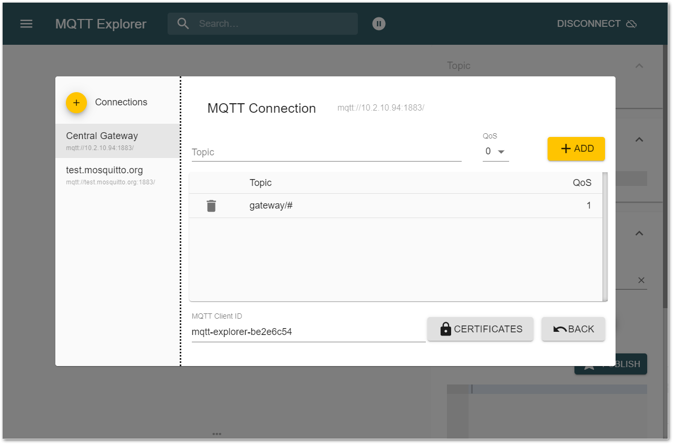
Task: Click the lock icon on CERTIFICATES button
Action: [x=445, y=329]
